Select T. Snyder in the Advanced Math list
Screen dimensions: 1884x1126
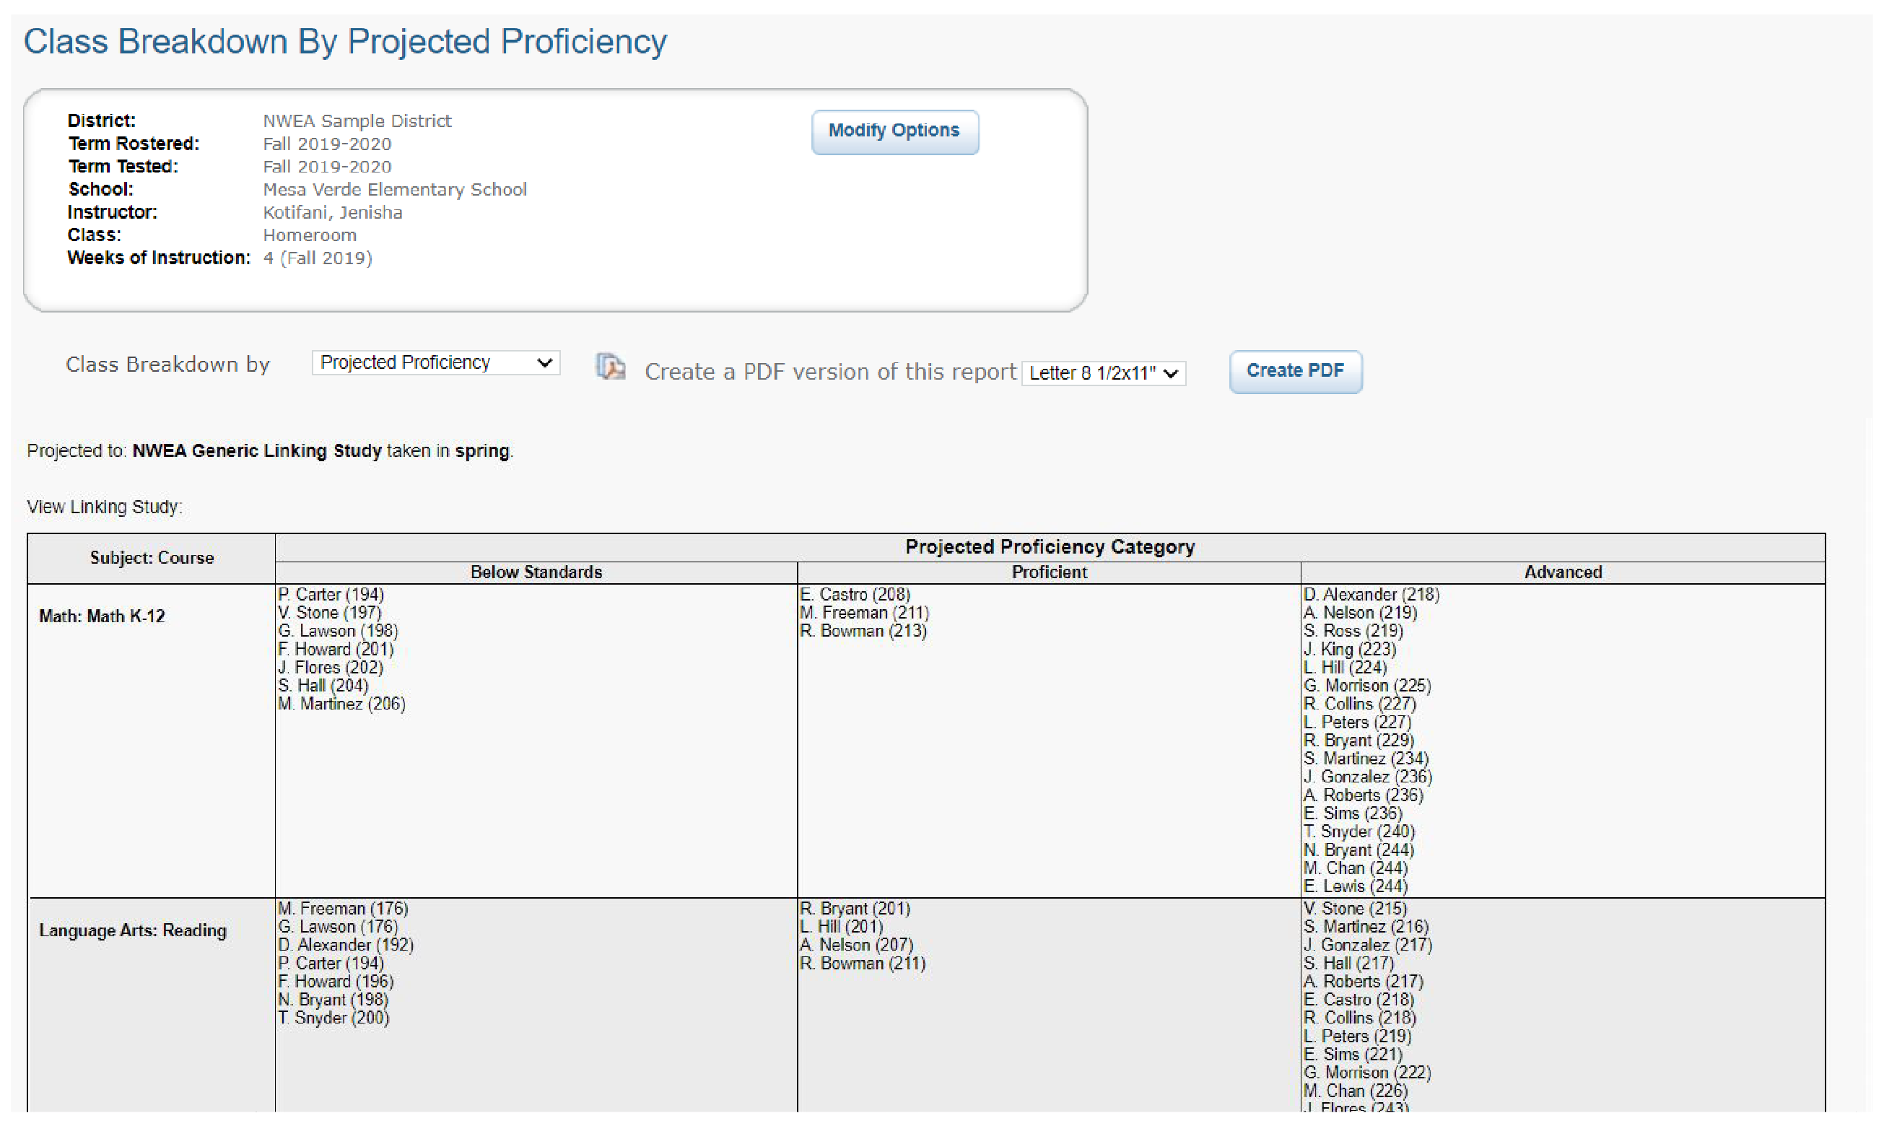point(1359,831)
